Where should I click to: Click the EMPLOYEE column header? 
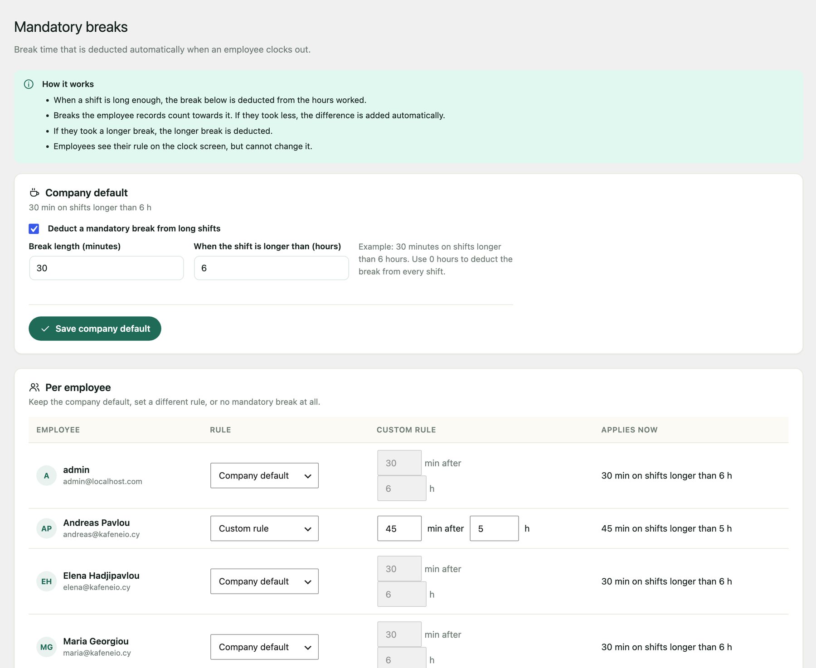coord(58,430)
